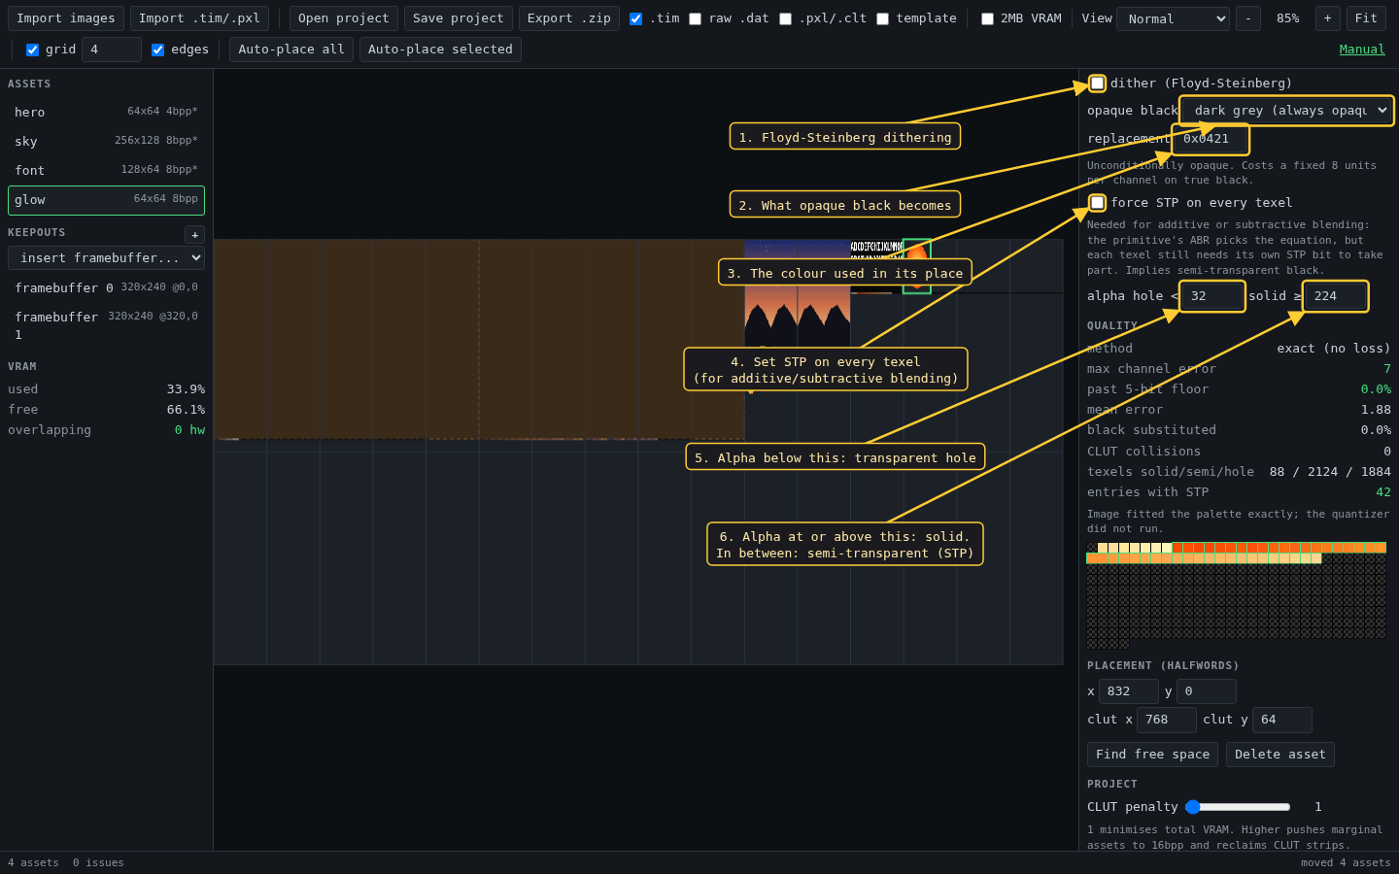Viewport: 1399px width, 874px height.
Task: Select framebuffer 0 keepout entry
Action: coord(107,288)
